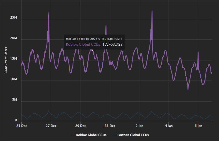The height and width of the screenshot is (141, 219).
Task: Click the highlighted data point marker under tooltip
Action: [x=92, y=49]
